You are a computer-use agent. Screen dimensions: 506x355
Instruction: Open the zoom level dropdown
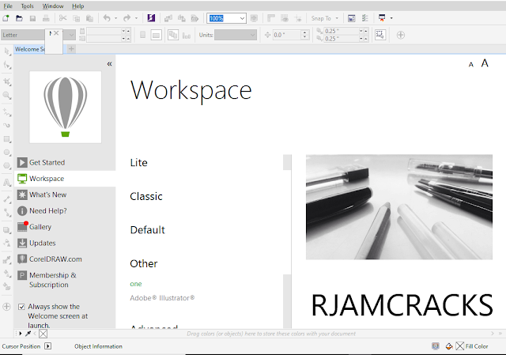pyautogui.click(x=242, y=18)
